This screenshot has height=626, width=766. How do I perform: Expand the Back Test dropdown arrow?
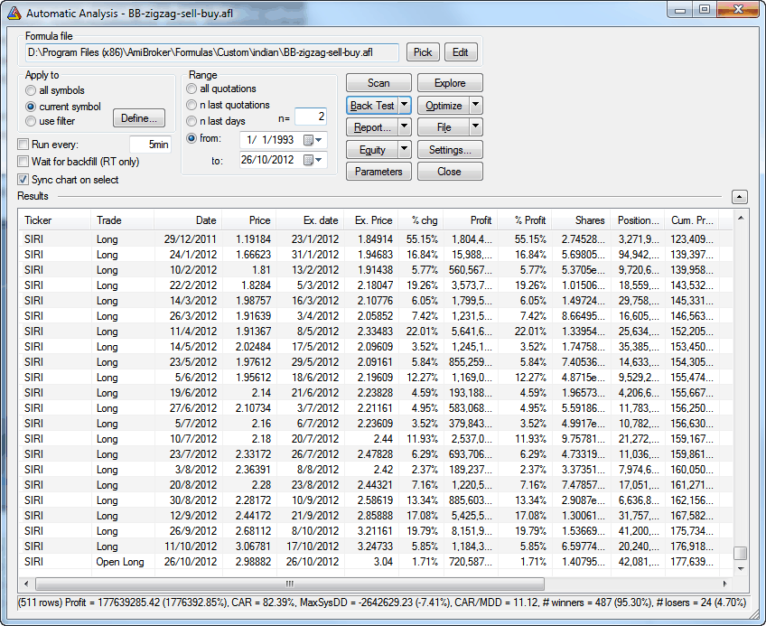coord(405,105)
